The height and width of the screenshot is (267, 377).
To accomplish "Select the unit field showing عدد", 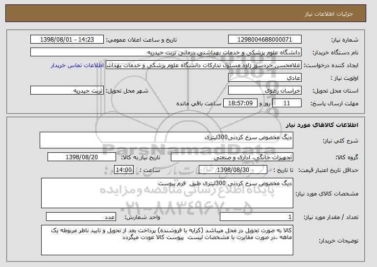I will click(x=81, y=217).
